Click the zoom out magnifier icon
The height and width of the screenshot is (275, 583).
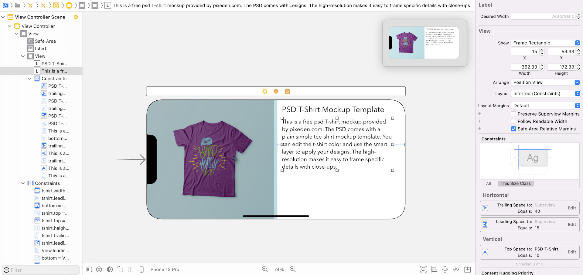[265, 269]
